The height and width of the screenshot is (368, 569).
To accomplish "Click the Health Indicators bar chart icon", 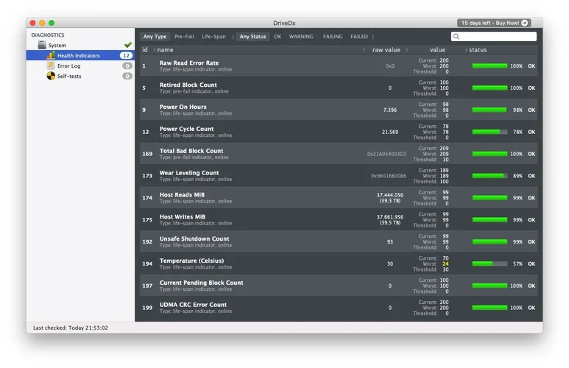I will (51, 56).
